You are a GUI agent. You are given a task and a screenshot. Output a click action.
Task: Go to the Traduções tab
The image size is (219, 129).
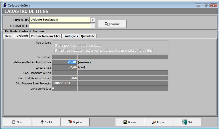click(x=71, y=36)
